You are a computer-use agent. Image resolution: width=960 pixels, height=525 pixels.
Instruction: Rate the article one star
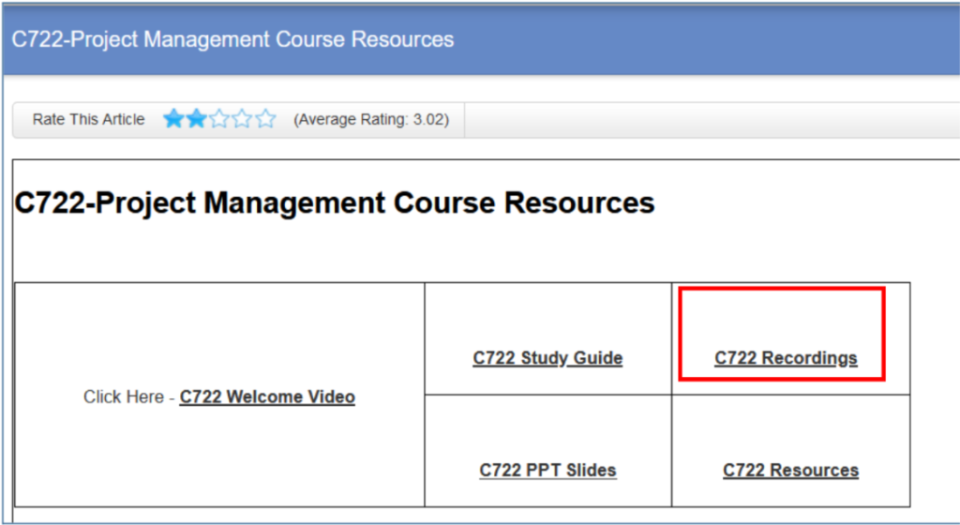[173, 119]
